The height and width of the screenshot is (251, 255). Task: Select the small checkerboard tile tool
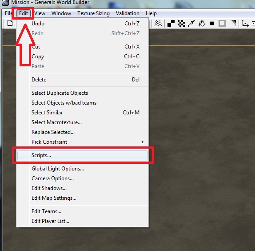click(x=181, y=24)
